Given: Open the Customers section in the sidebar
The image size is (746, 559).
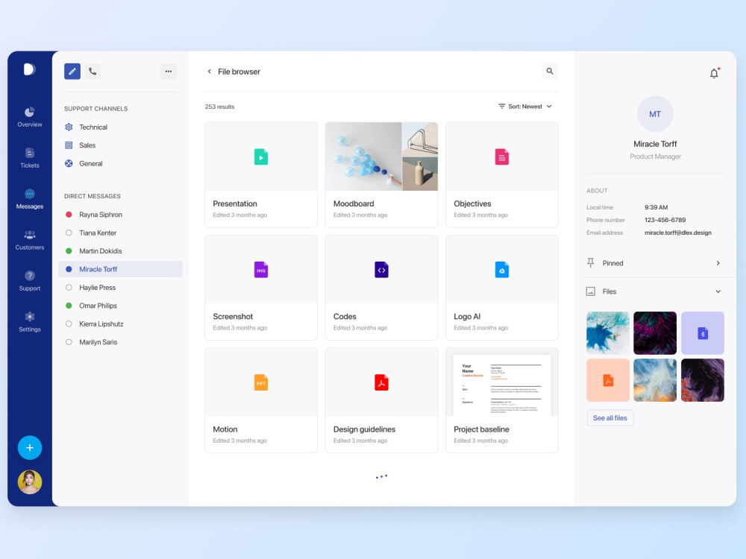Looking at the screenshot, I should pyautogui.click(x=29, y=241).
